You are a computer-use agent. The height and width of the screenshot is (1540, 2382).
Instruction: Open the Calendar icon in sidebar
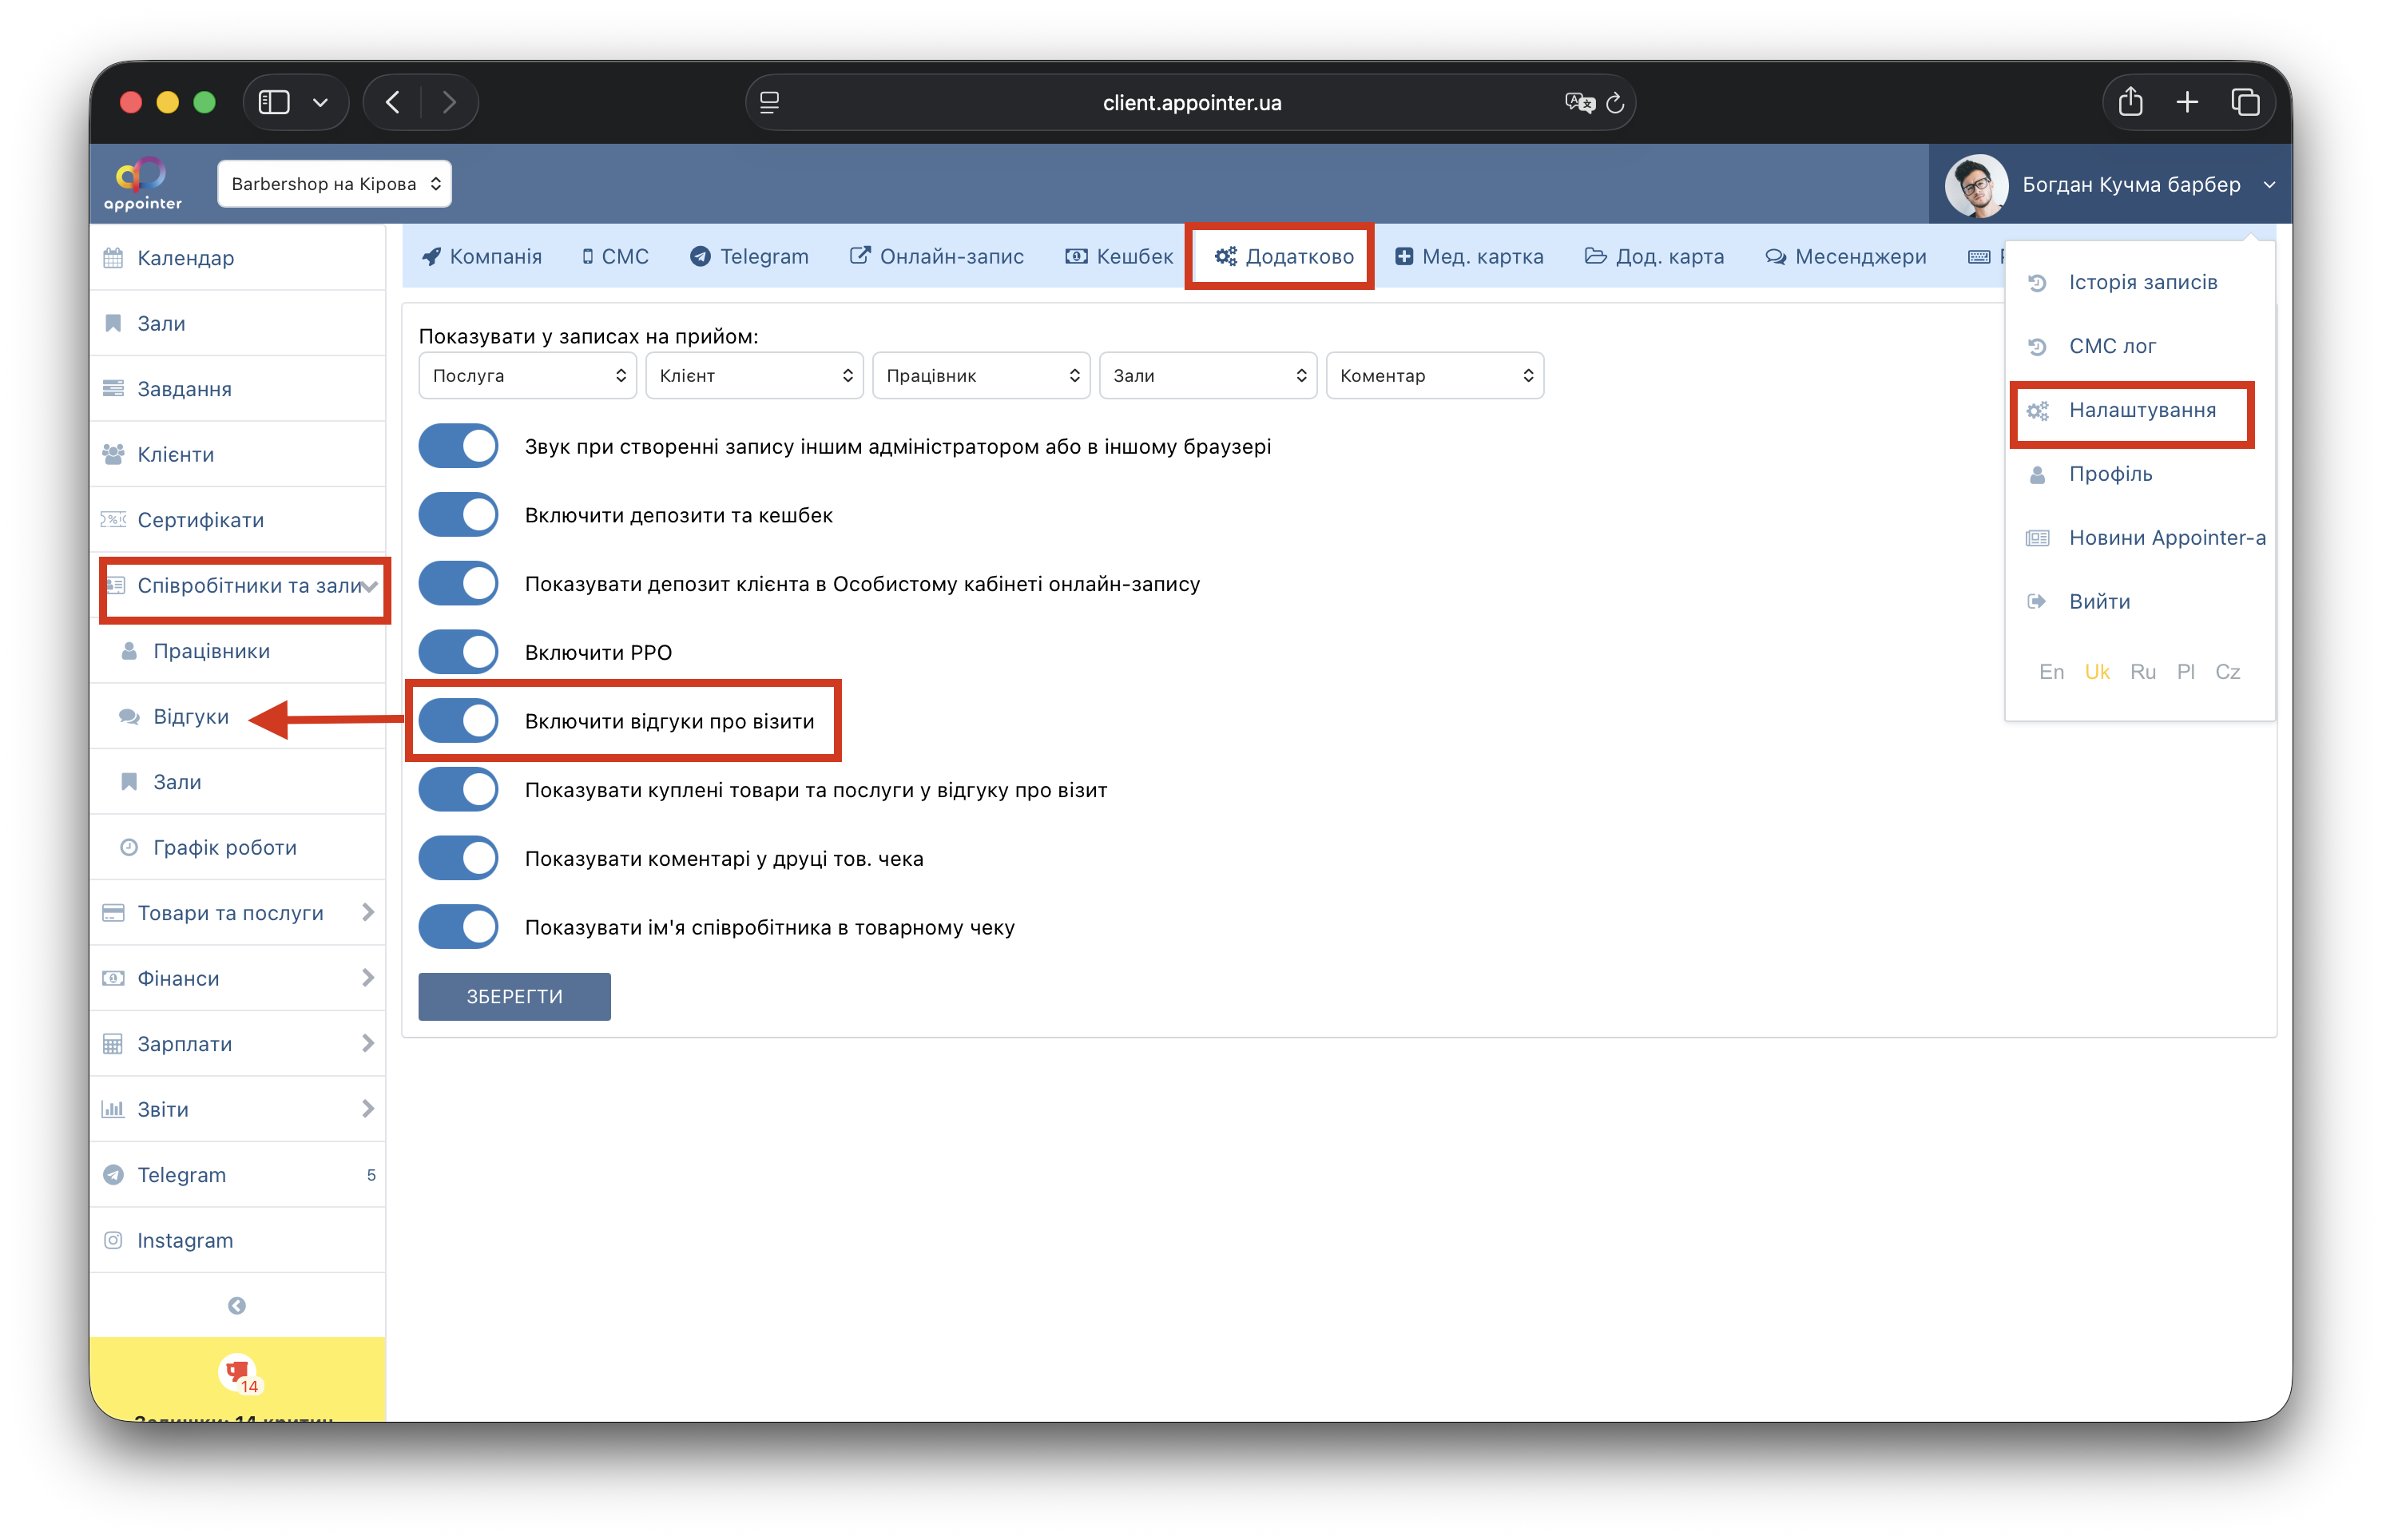point(113,258)
